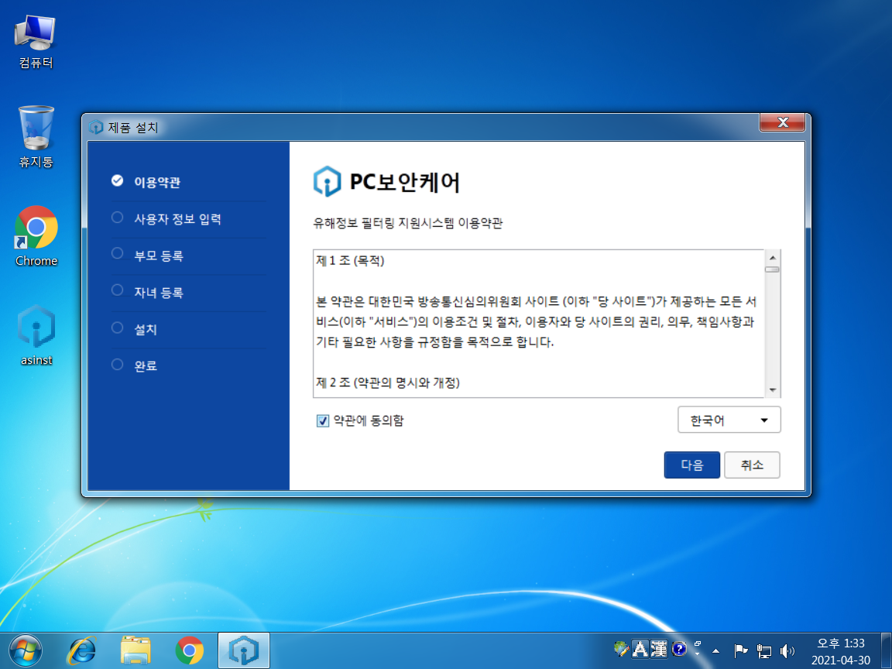Select the PC보안케어 installer taskbar item
Viewport: 892px width, 669px height.
tap(243, 650)
